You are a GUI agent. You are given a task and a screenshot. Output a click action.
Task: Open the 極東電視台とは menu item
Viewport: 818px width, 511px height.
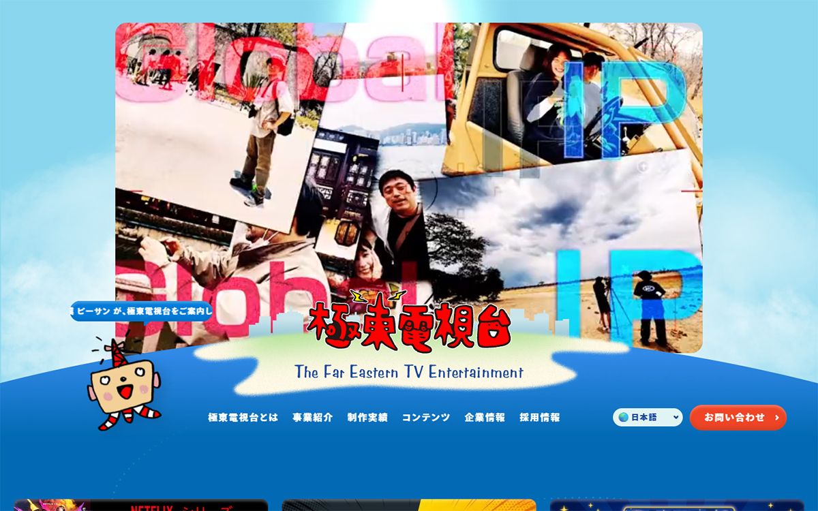point(243,418)
